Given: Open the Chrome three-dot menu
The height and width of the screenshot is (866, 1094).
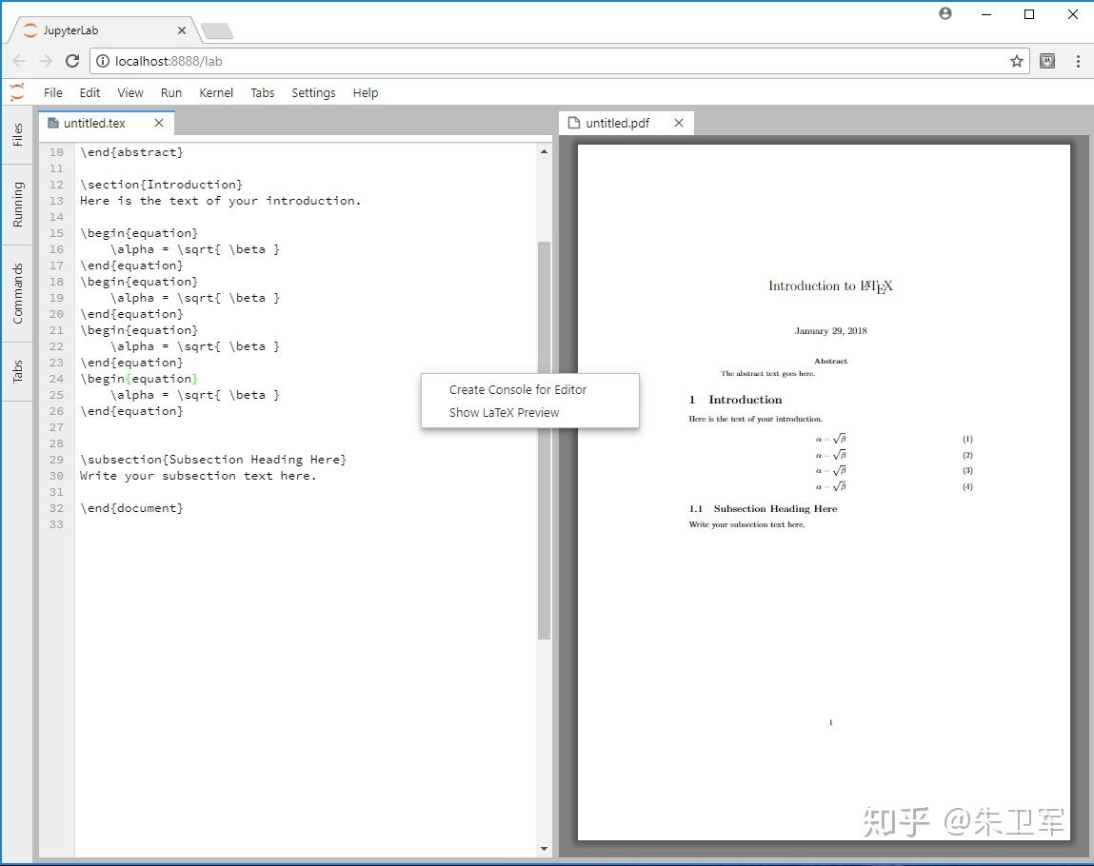Looking at the screenshot, I should pyautogui.click(x=1079, y=60).
